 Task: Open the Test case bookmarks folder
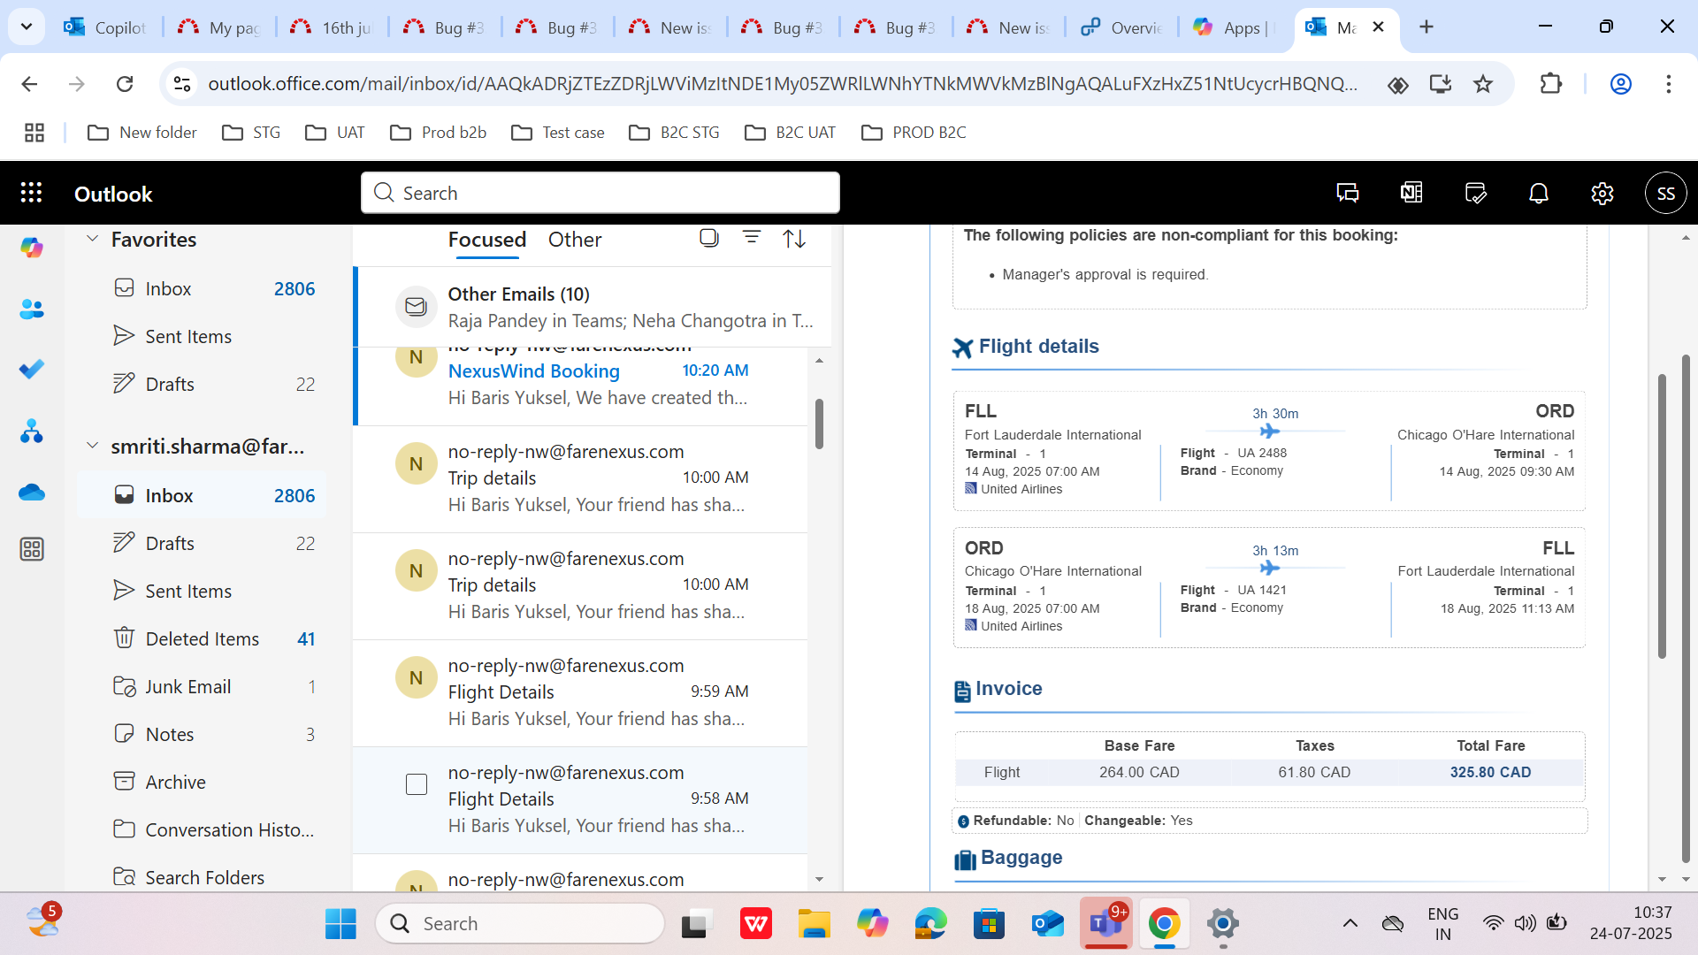[557, 133]
